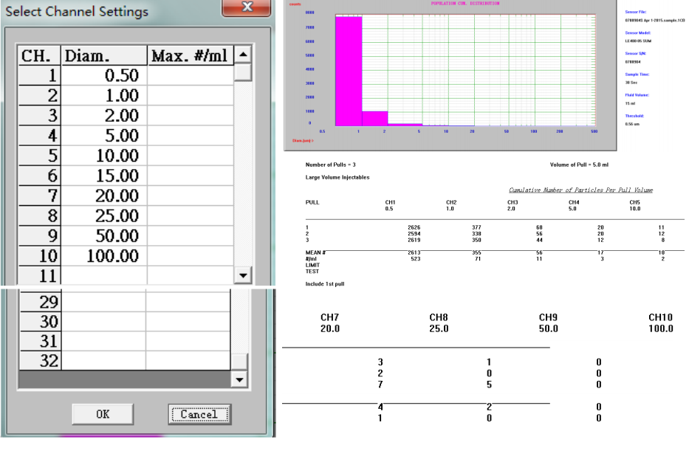Click the CH9 50.0 column heading

[549, 323]
